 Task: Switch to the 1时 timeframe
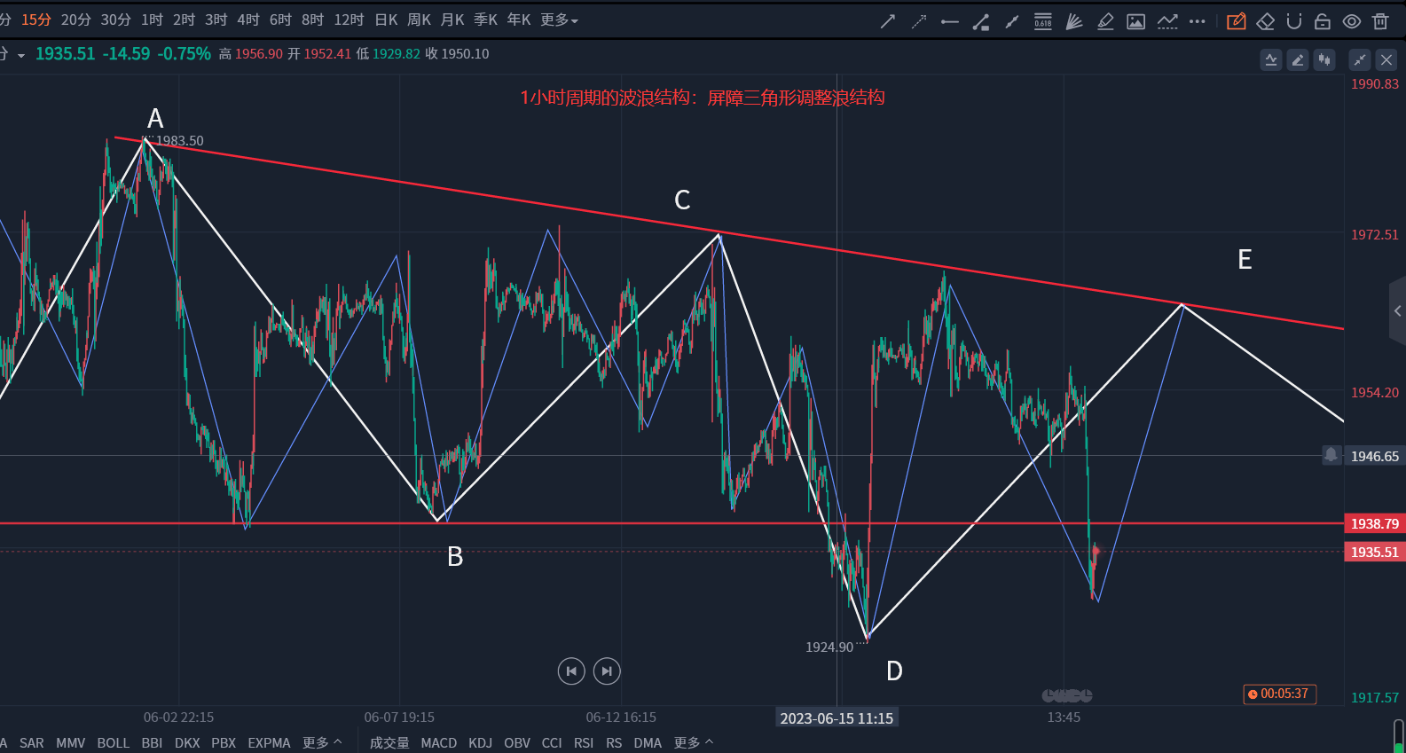(x=152, y=20)
